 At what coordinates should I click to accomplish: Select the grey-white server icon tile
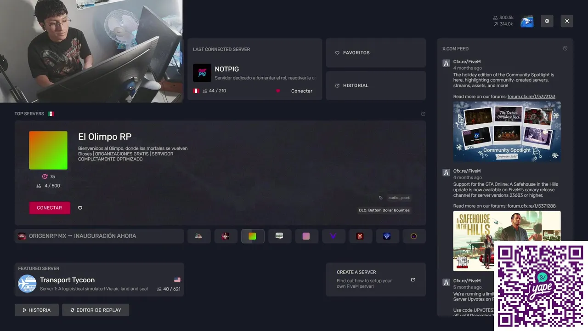click(x=279, y=236)
